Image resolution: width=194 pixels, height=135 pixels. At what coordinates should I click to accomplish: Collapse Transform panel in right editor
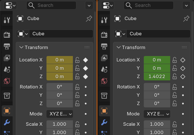[119, 47]
